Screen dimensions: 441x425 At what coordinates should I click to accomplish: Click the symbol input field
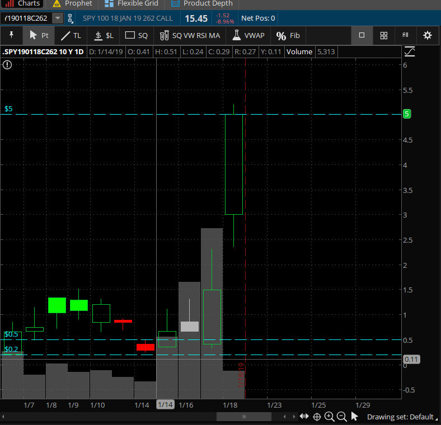26,18
